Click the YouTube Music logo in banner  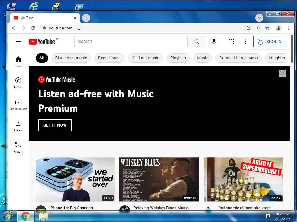pyautogui.click(x=57, y=80)
